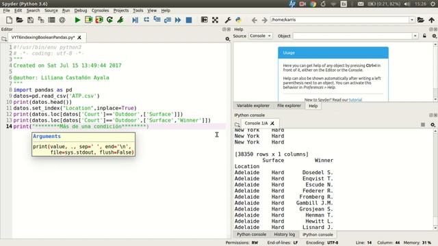Click the @ symbol finder icon
This screenshot has width=438, height=246.
coord(62,20)
